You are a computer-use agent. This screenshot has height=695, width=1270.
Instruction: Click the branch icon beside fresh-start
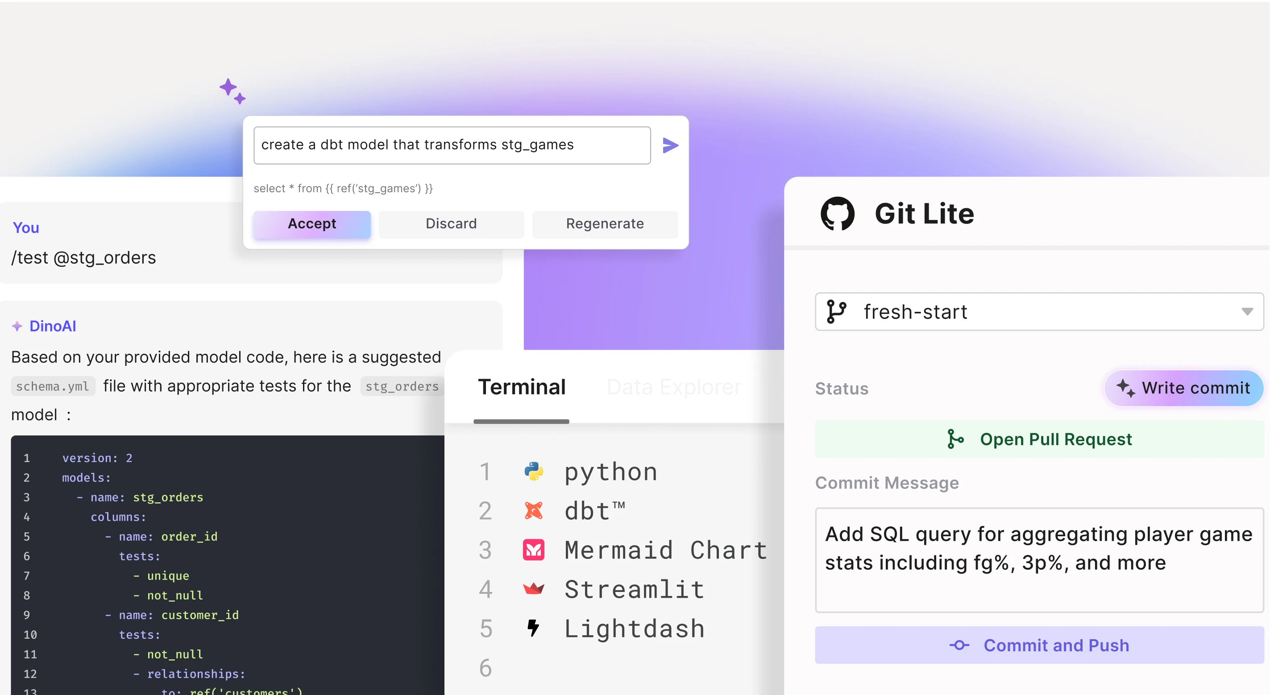pyautogui.click(x=836, y=311)
